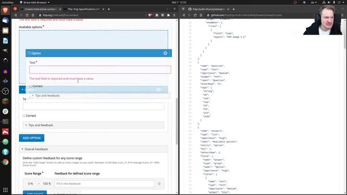Viewport: 347px width, 195px height.
Task: Tick the Correct checkbox in lower option
Action: click(x=24, y=116)
